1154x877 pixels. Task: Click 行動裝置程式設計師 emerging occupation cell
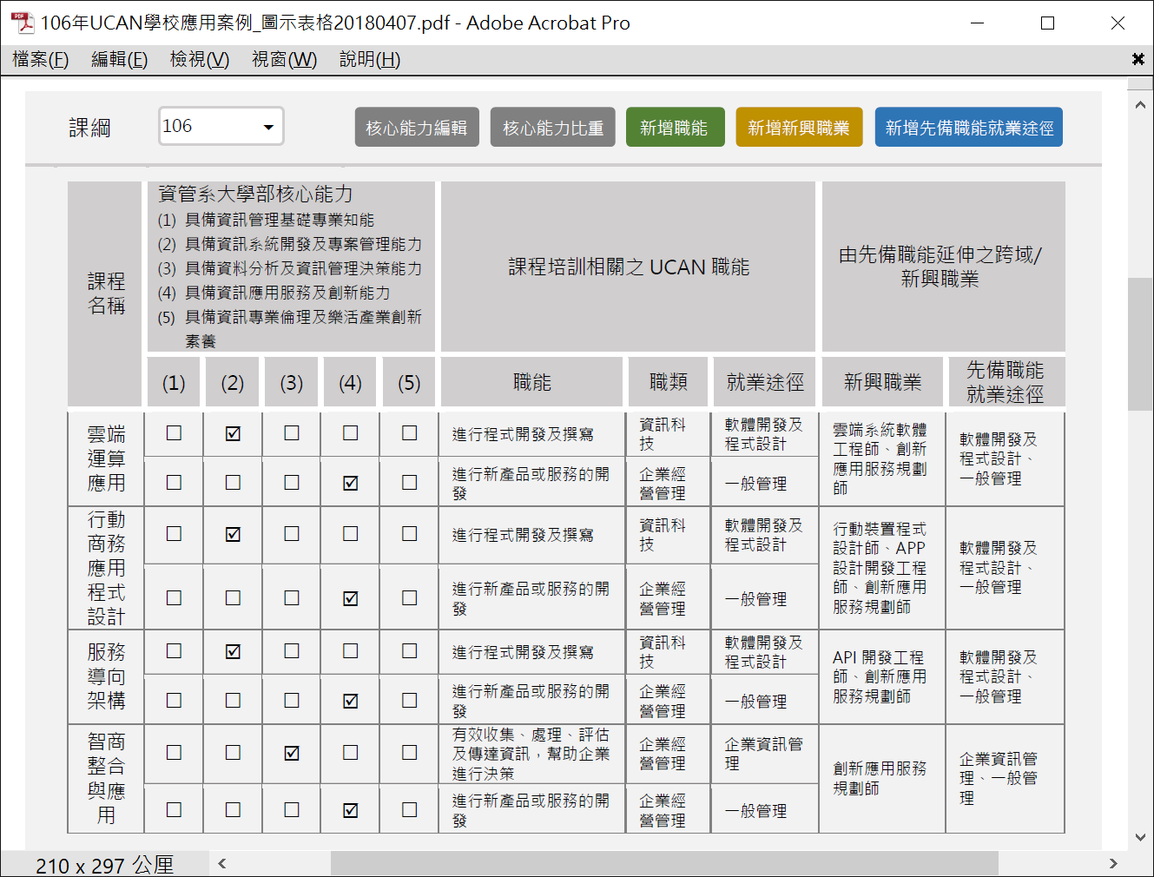pos(880,568)
